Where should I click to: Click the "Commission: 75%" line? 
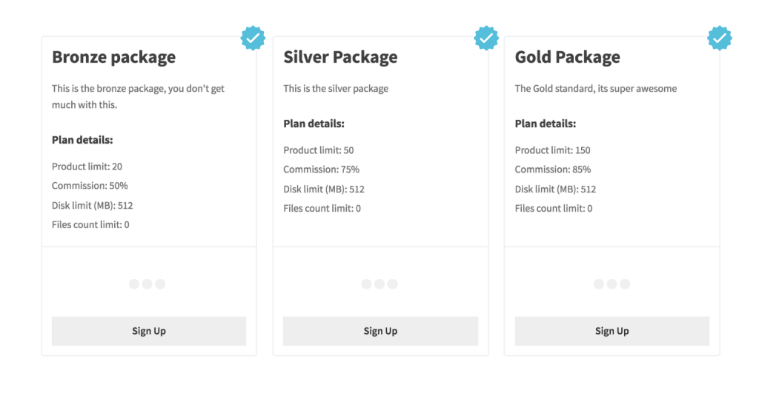coord(321,170)
